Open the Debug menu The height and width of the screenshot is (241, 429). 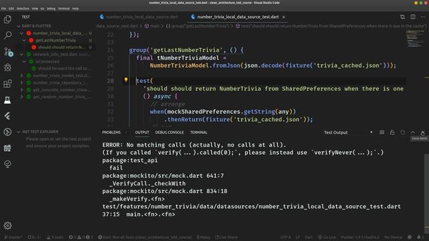click(51, 9)
